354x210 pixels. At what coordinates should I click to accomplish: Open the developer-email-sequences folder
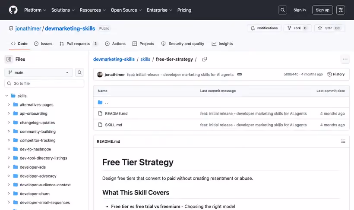click(45, 203)
